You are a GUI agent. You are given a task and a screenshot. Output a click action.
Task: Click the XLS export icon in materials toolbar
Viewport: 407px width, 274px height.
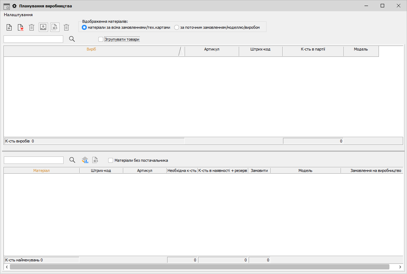click(95, 160)
